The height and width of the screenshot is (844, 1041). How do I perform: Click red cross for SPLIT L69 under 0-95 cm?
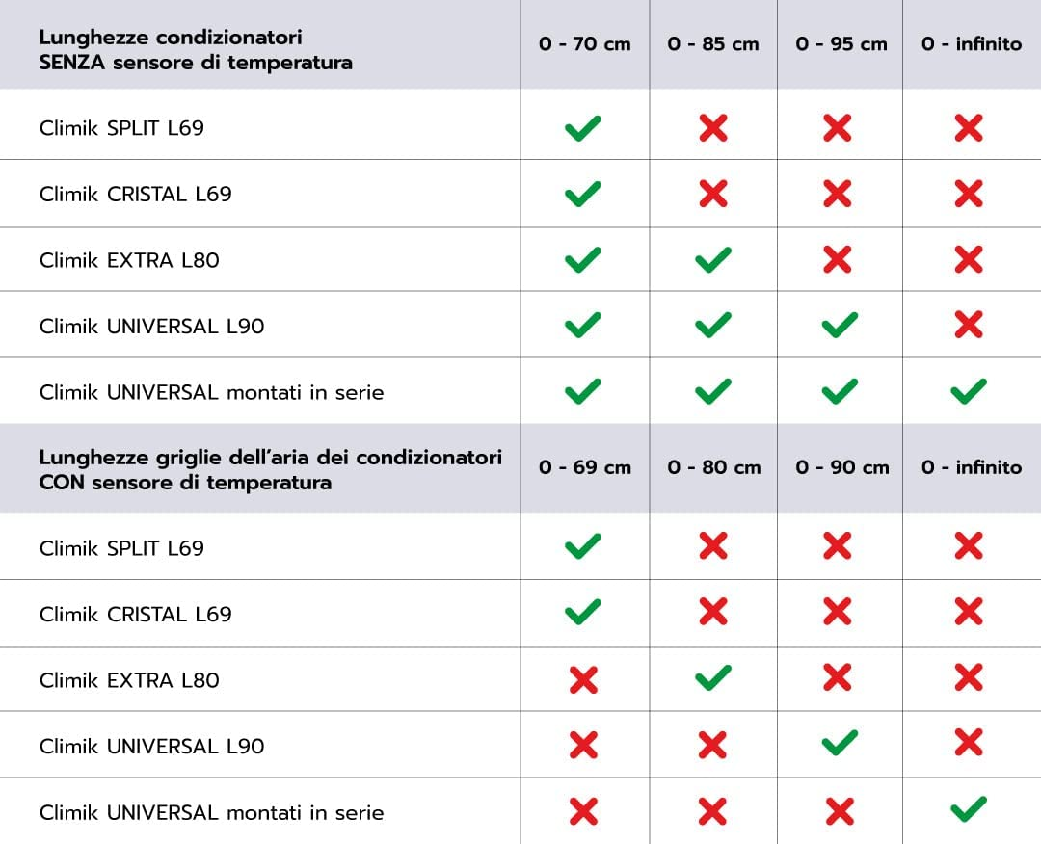point(838,127)
